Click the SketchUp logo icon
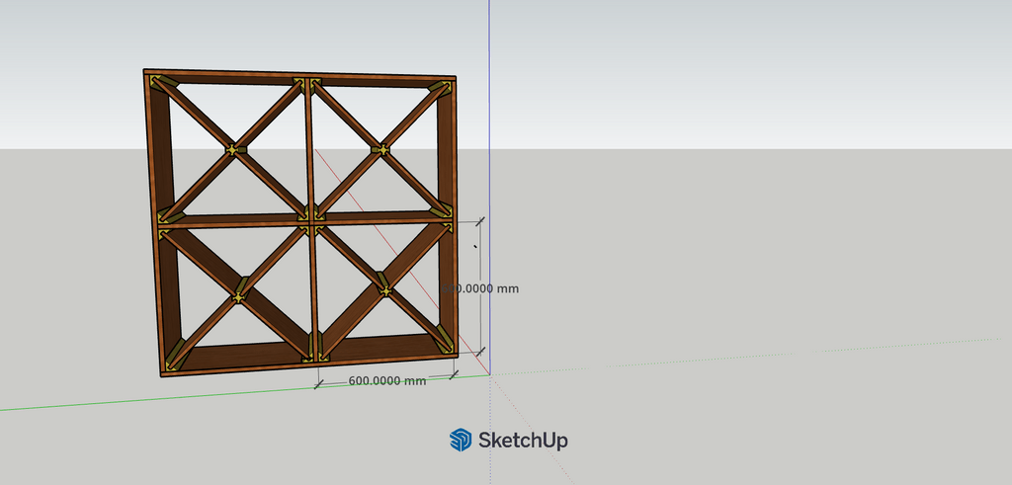Screen dimensions: 1012x485 coord(460,440)
